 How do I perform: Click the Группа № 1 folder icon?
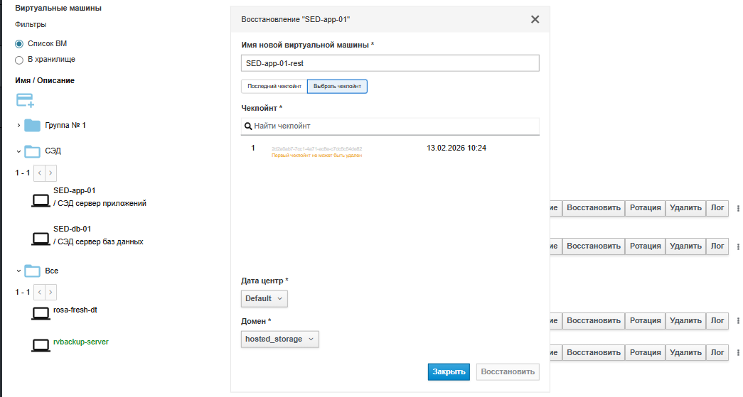coord(32,126)
